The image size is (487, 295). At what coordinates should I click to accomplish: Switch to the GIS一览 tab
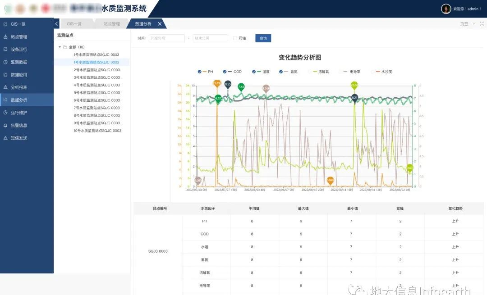click(74, 24)
